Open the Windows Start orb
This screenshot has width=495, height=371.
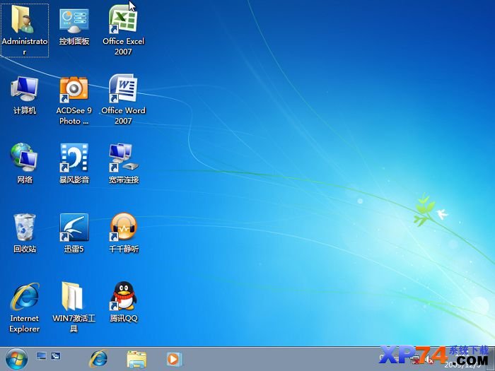16,359
